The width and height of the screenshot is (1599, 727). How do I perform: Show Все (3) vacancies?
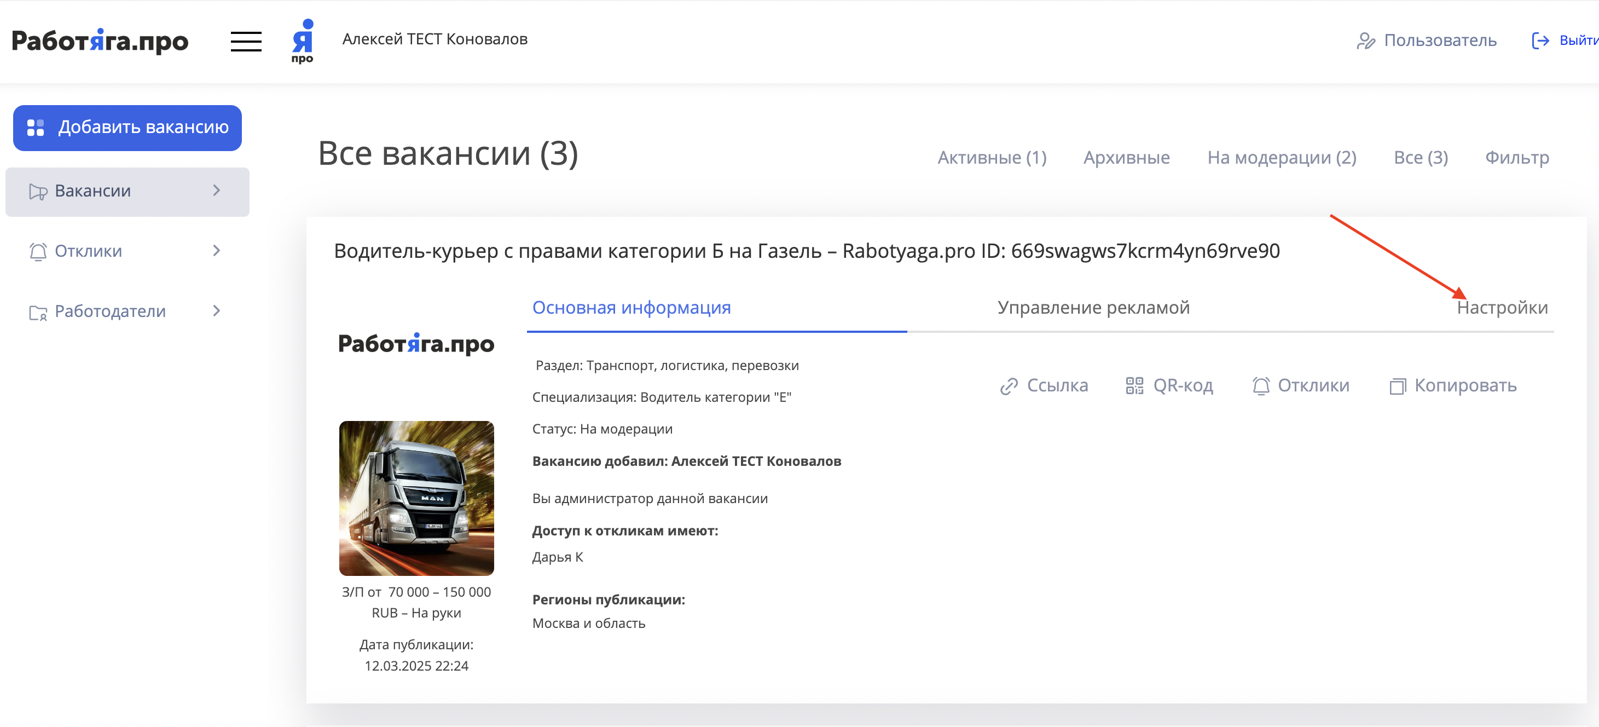tap(1420, 158)
